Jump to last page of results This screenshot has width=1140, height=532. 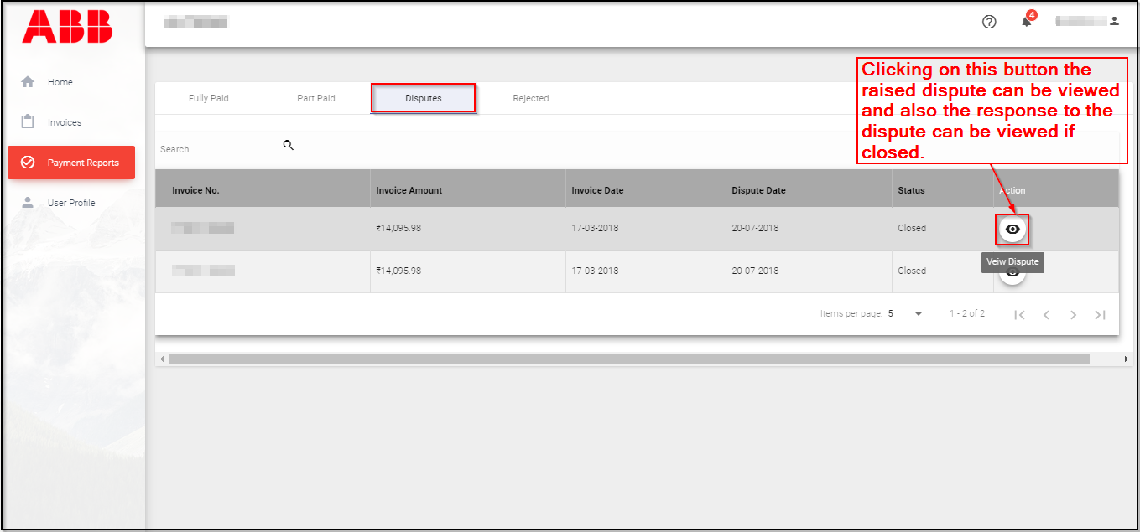[1100, 315]
